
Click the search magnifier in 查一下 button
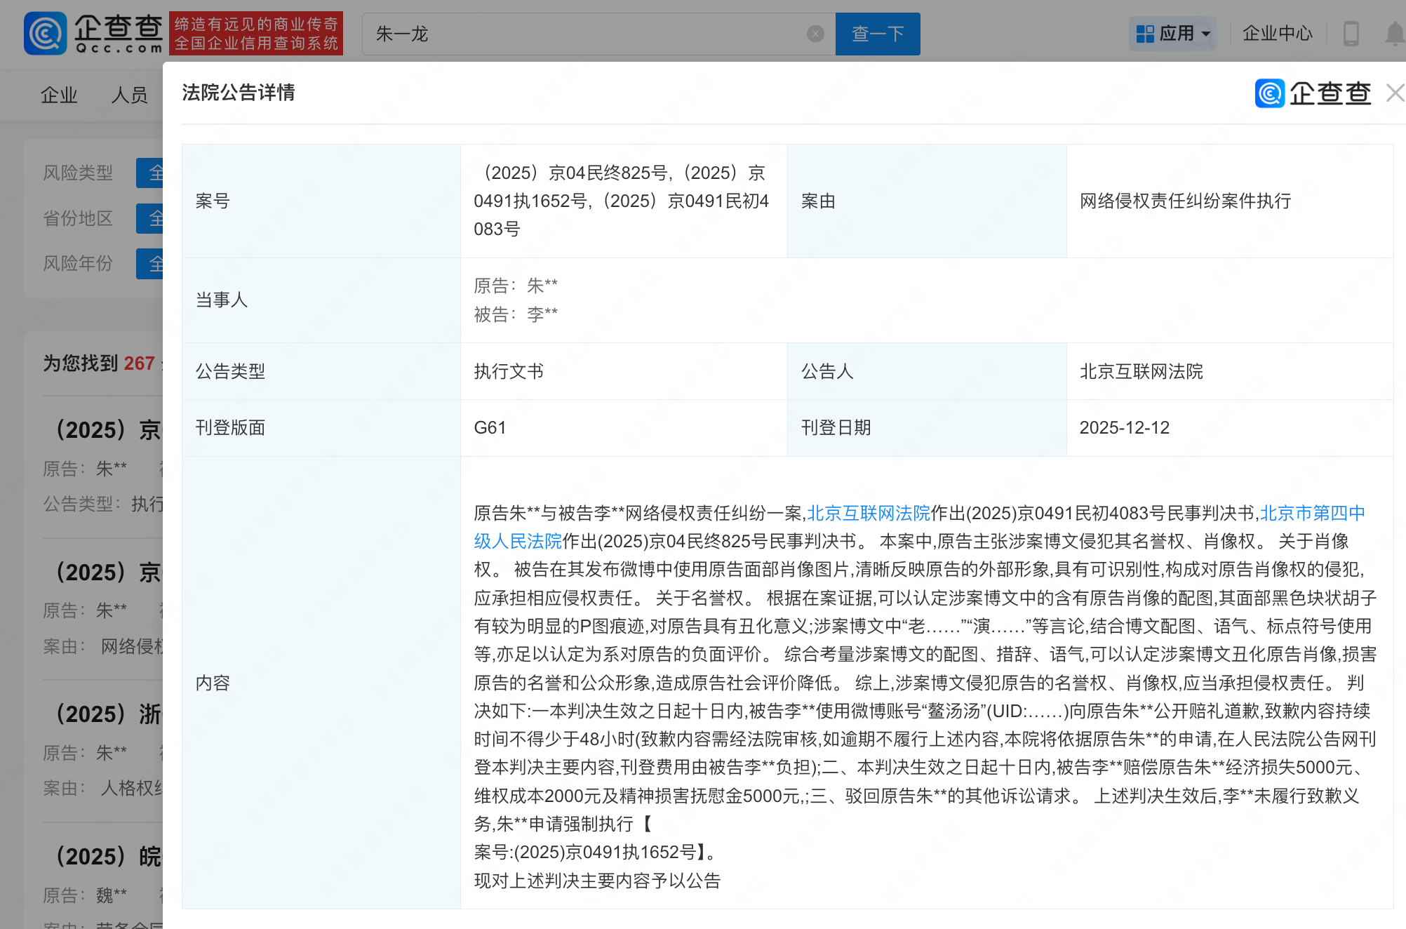tap(878, 34)
